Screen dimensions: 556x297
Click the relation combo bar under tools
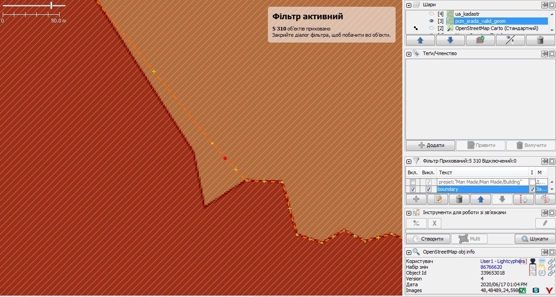pyautogui.click(x=480, y=231)
